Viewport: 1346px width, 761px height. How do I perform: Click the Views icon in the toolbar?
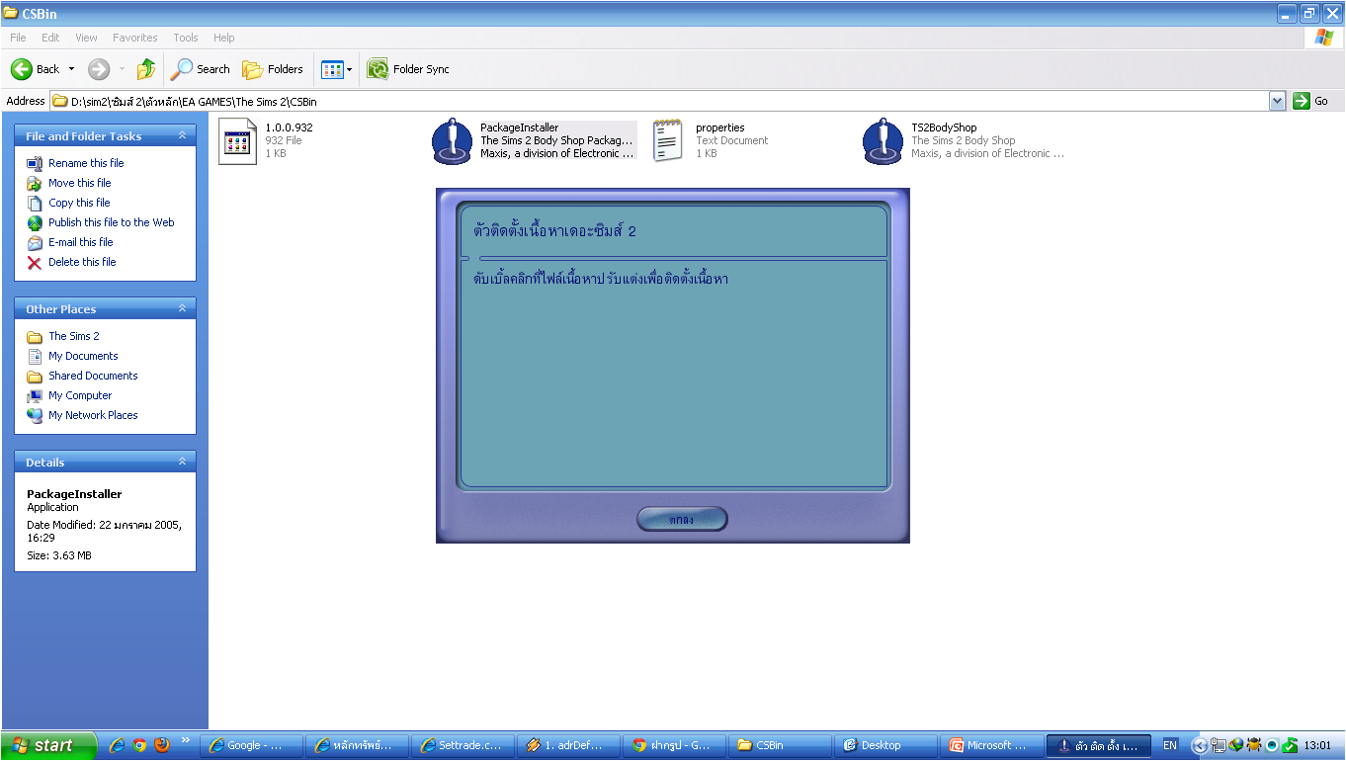click(332, 69)
